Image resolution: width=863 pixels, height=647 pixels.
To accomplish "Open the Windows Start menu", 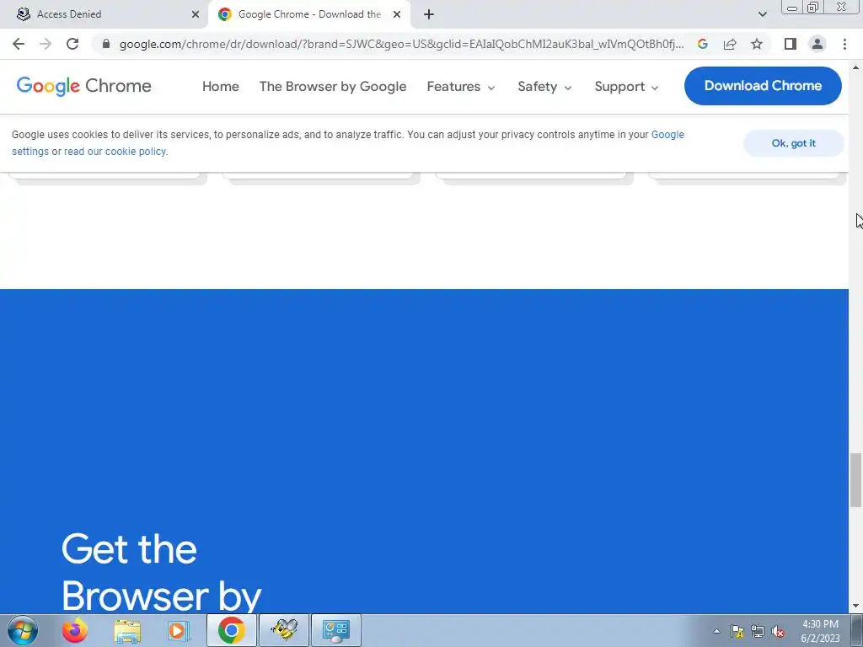I will 23,630.
